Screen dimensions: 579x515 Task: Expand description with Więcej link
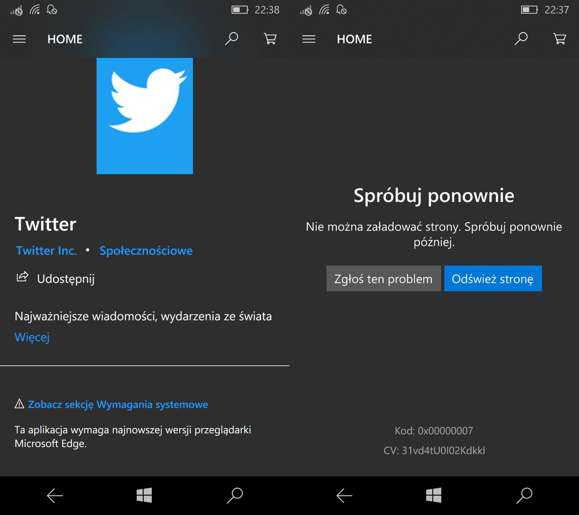[32, 338]
